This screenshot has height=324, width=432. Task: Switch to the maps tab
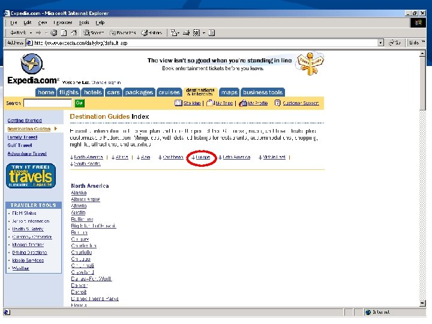(x=229, y=92)
